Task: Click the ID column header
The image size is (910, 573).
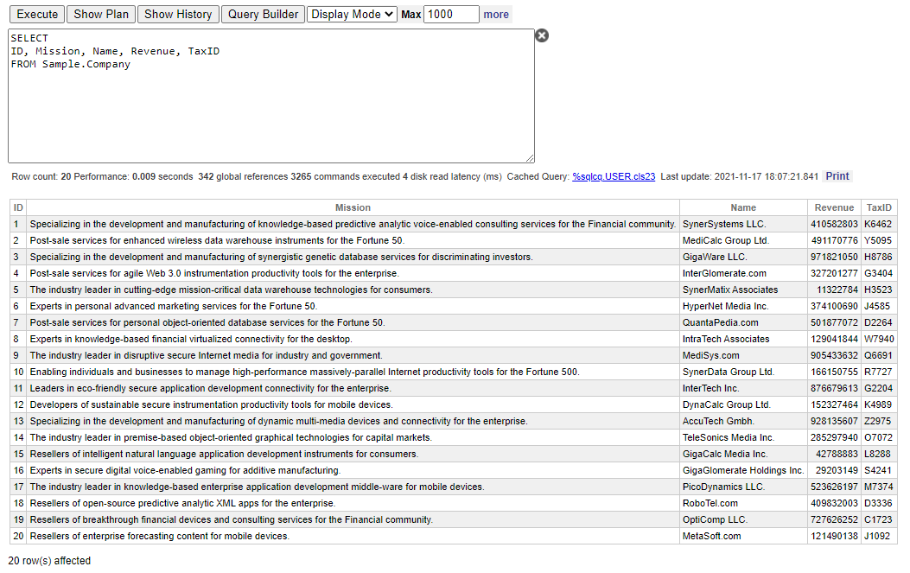Action: point(18,207)
